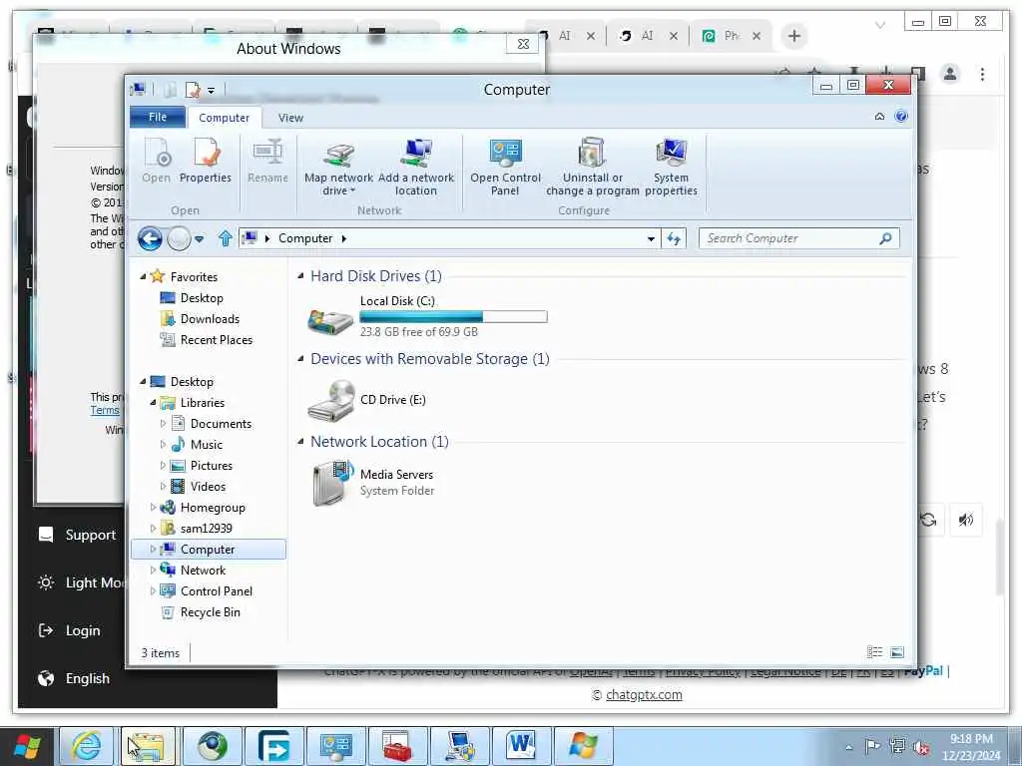Click the mute speaker icon on the web page
The width and height of the screenshot is (1022, 766).
[966, 520]
